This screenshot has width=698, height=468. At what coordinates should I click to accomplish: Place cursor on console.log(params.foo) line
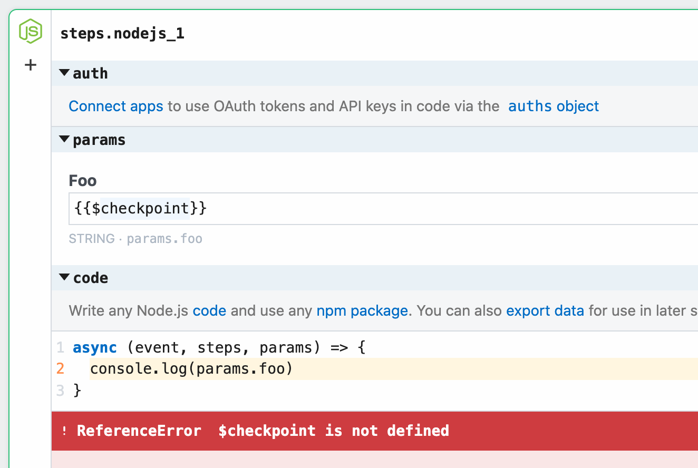click(x=191, y=369)
